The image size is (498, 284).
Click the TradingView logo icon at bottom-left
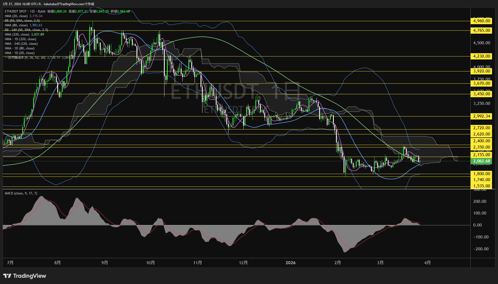pos(7,276)
